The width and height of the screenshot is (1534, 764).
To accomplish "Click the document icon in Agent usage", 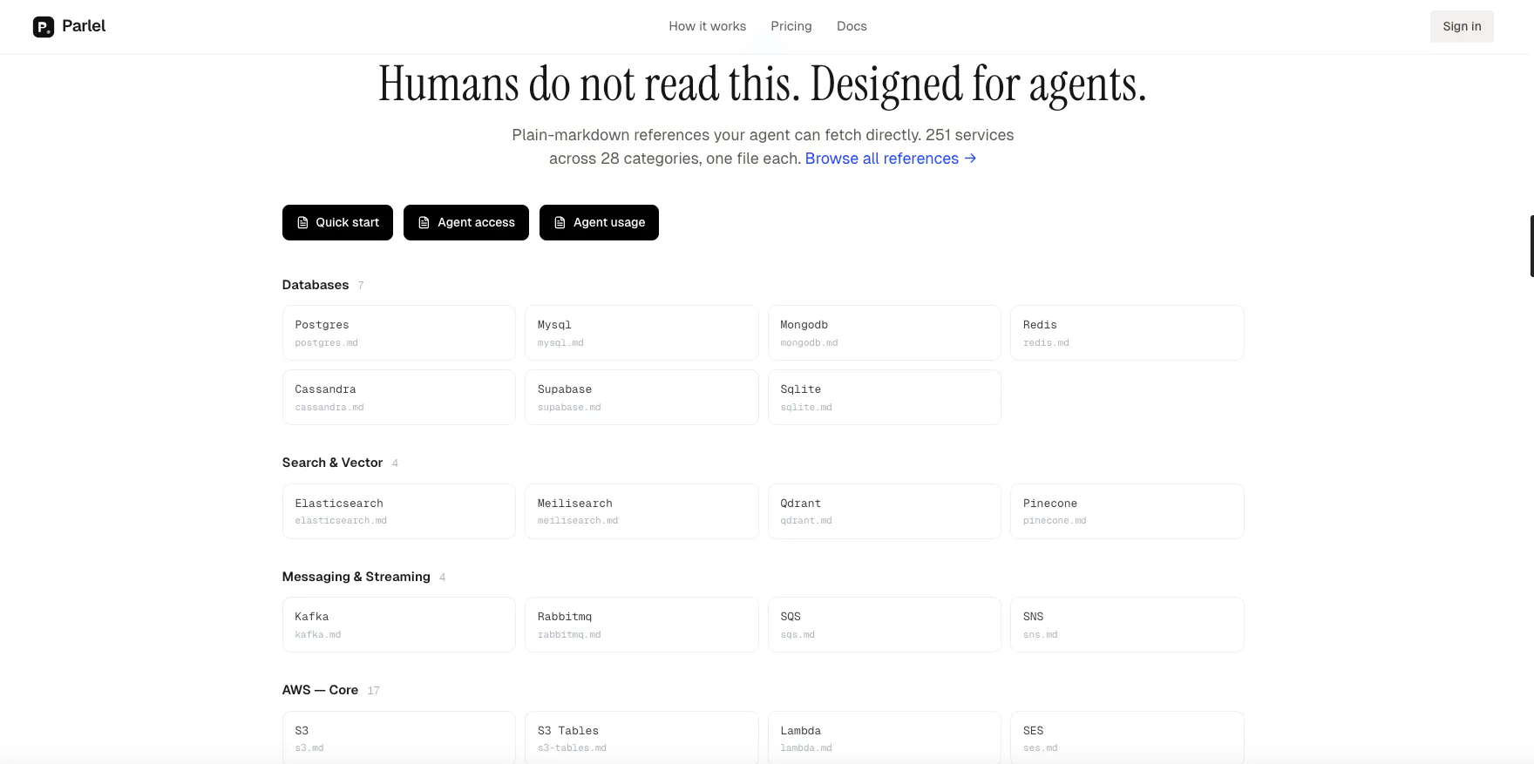I will (x=560, y=223).
